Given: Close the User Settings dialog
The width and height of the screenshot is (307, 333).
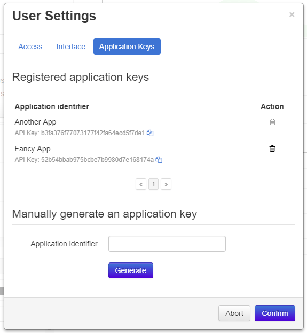Looking at the screenshot, I should click(x=292, y=14).
